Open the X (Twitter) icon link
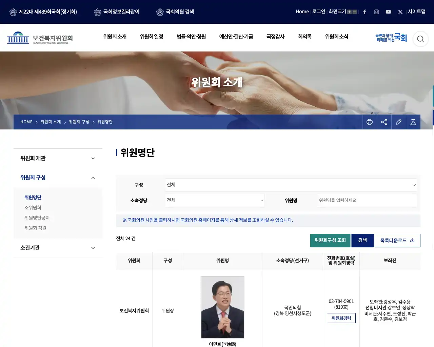This screenshot has width=434, height=347. click(x=400, y=12)
